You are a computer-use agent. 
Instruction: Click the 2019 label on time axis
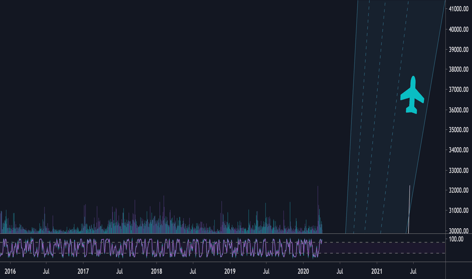point(230,271)
